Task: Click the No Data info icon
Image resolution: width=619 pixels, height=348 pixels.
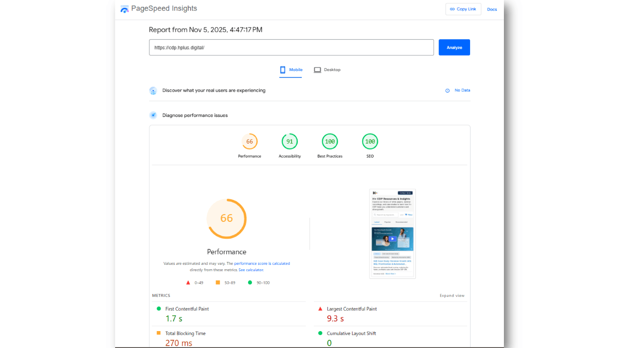Action: coord(447,91)
